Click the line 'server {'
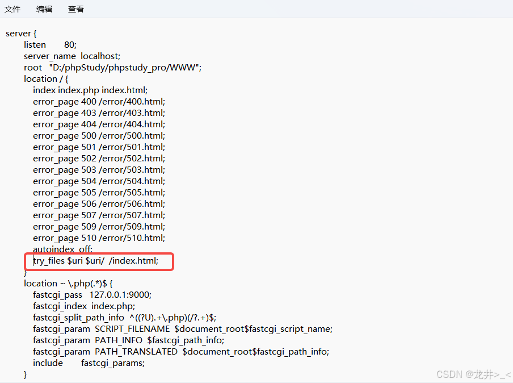This screenshot has width=513, height=383. click(x=21, y=34)
